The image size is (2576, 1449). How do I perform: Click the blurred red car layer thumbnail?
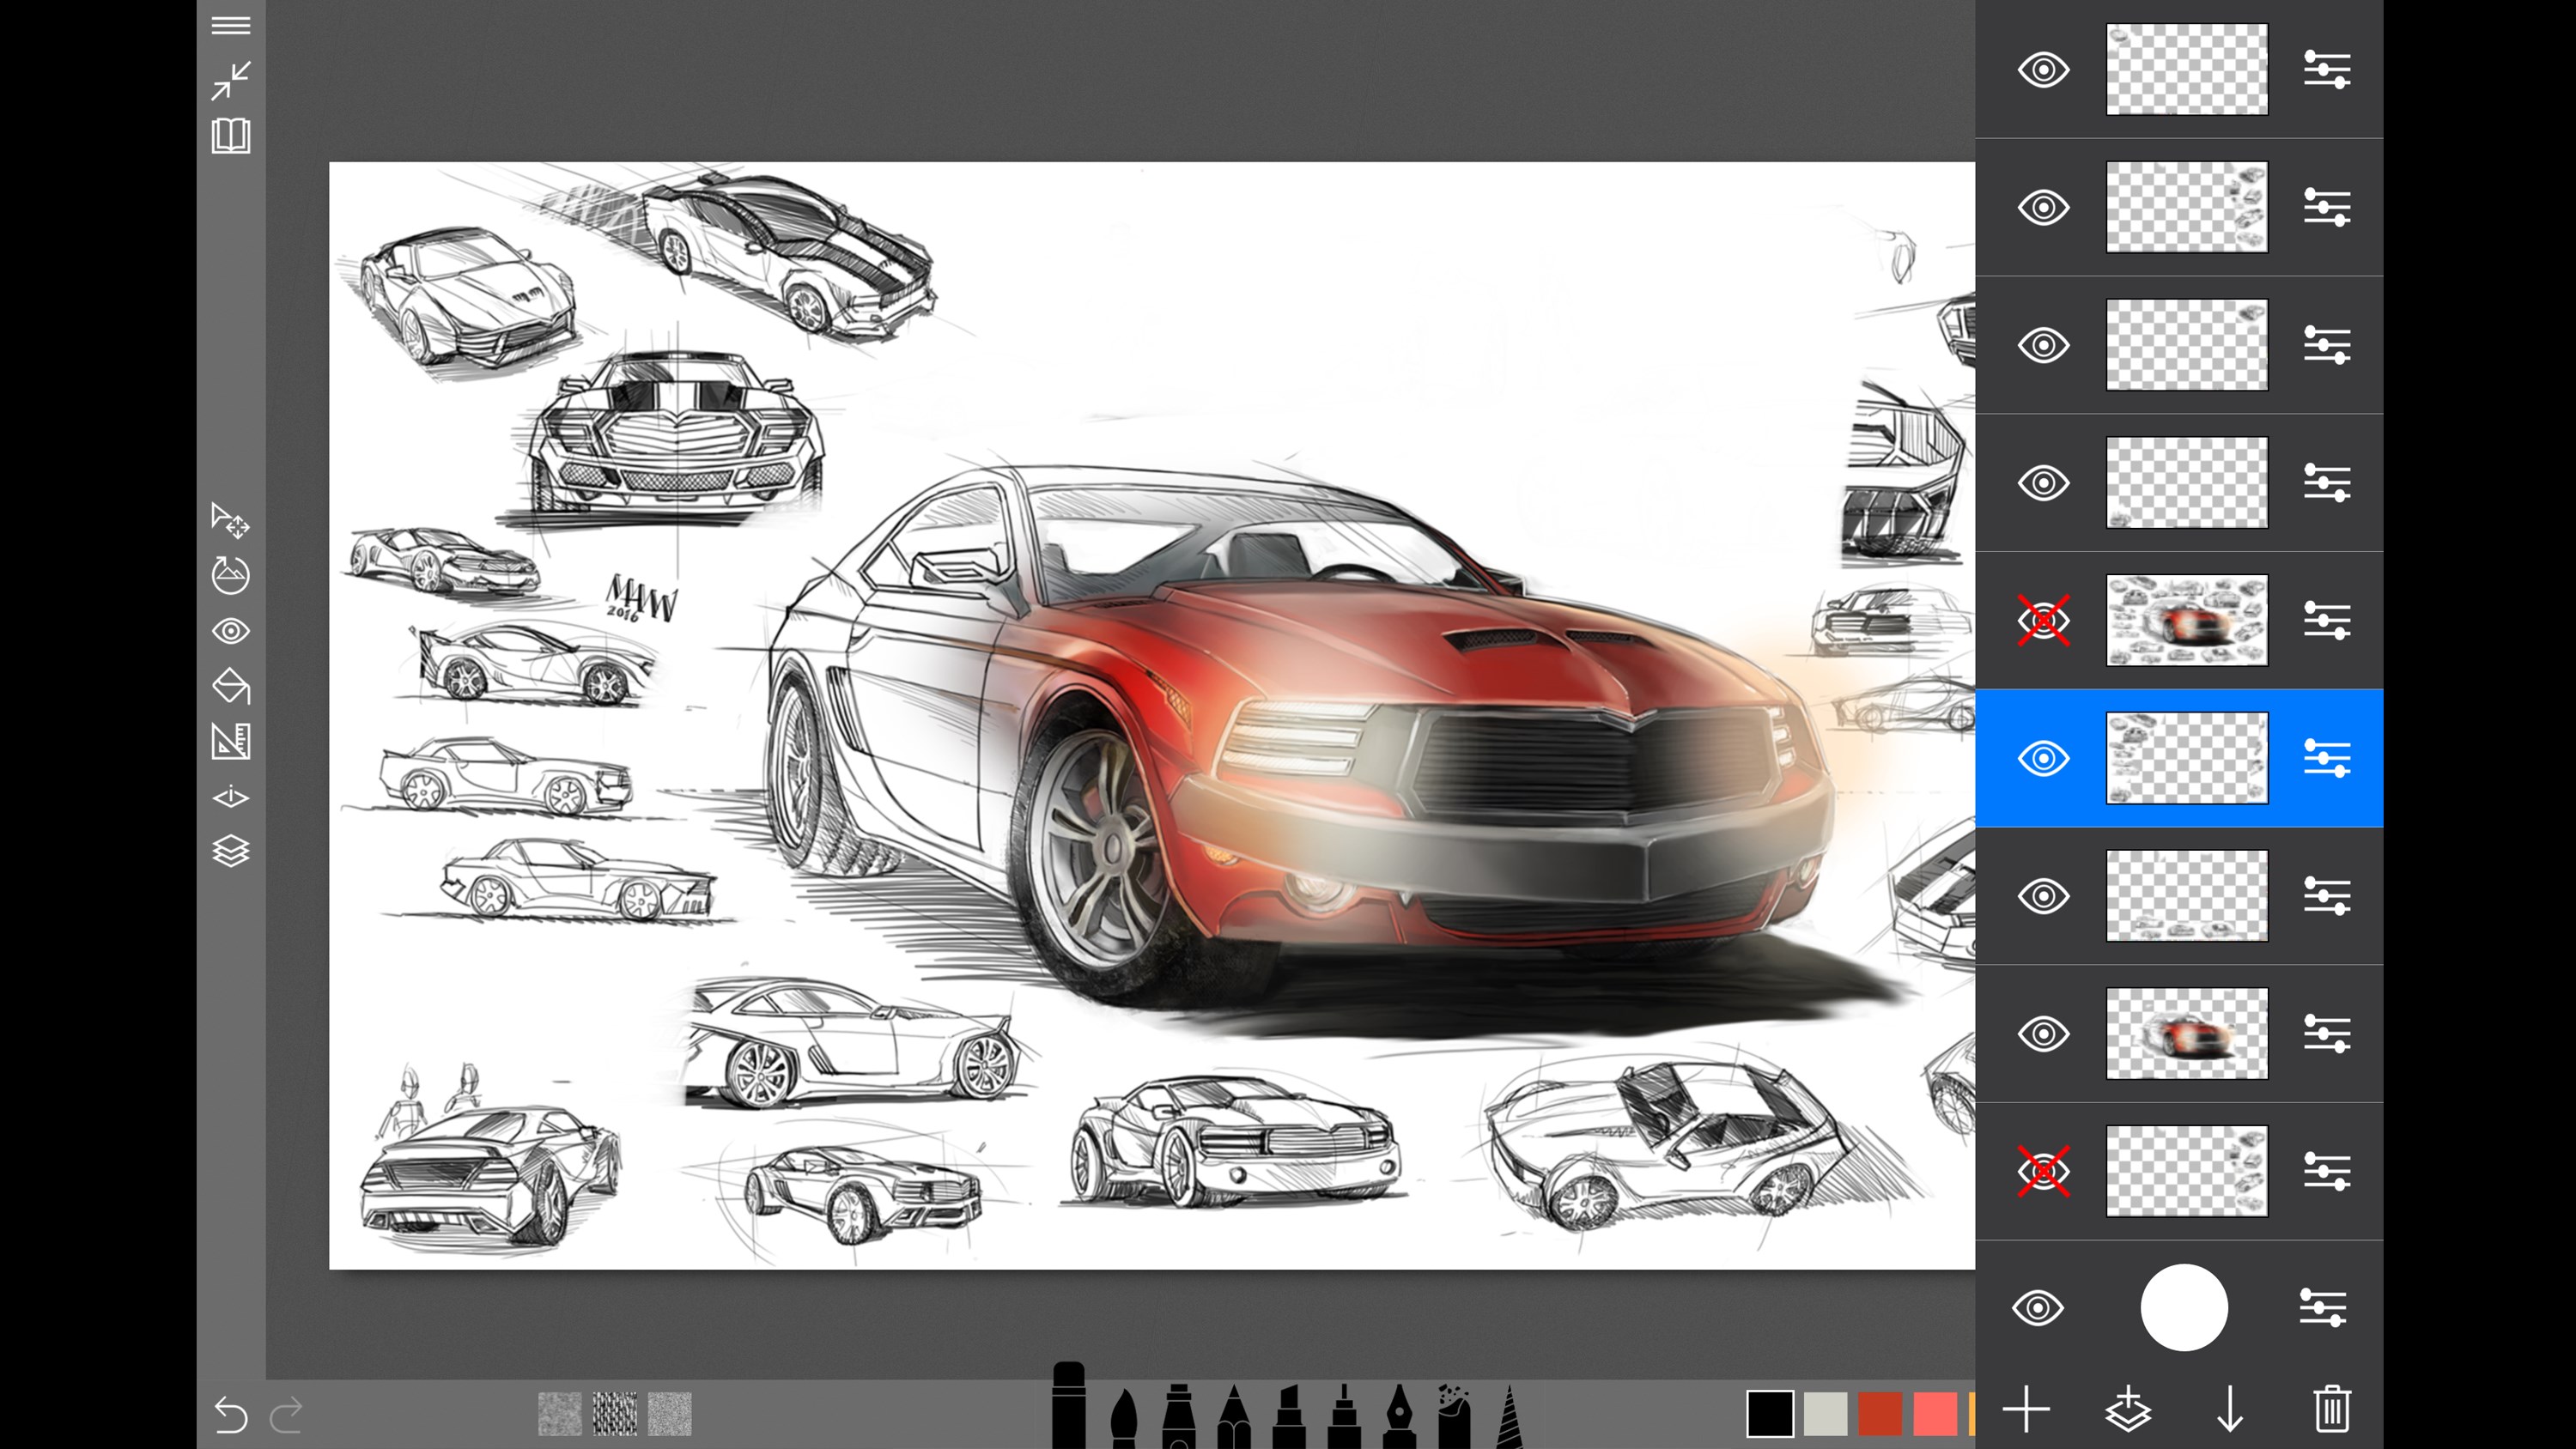pyautogui.click(x=2187, y=1035)
